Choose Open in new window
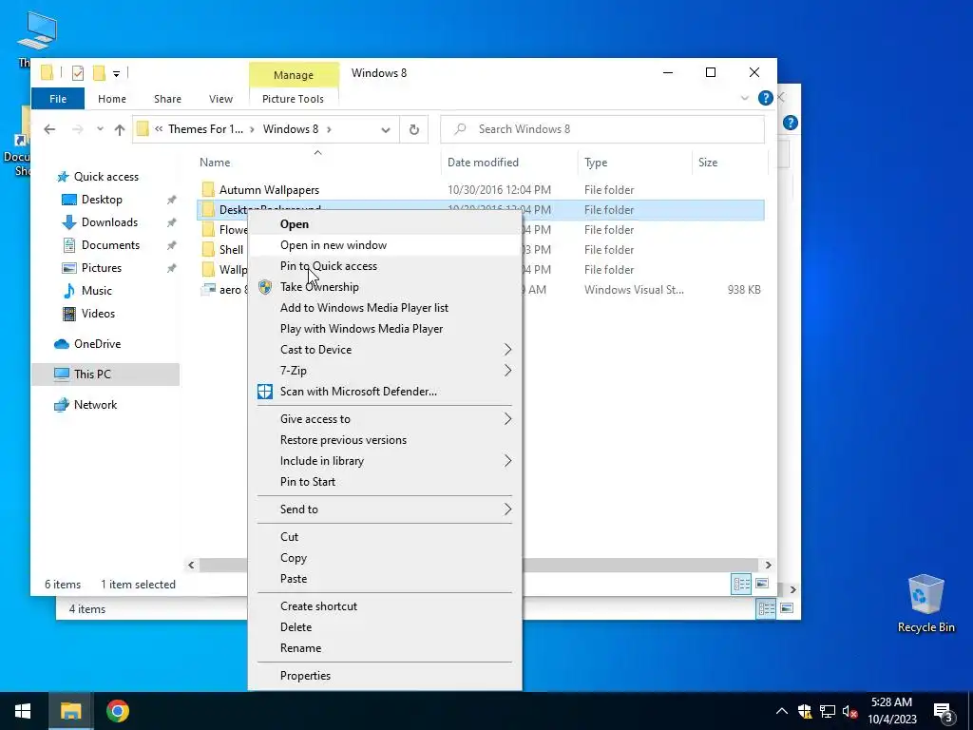 pos(385,245)
